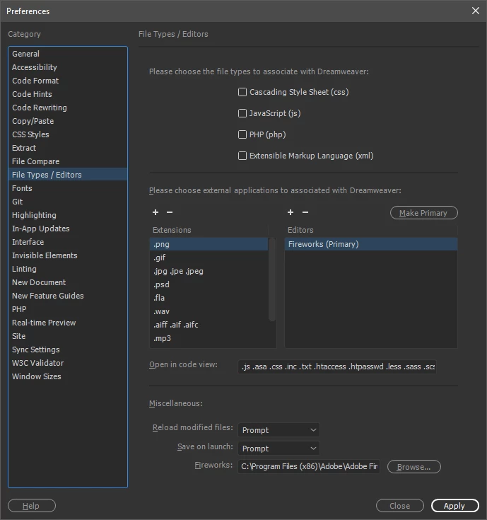Image resolution: width=487 pixels, height=520 pixels.
Task: Tick the JavaScript (js) checkbox
Action: point(242,113)
